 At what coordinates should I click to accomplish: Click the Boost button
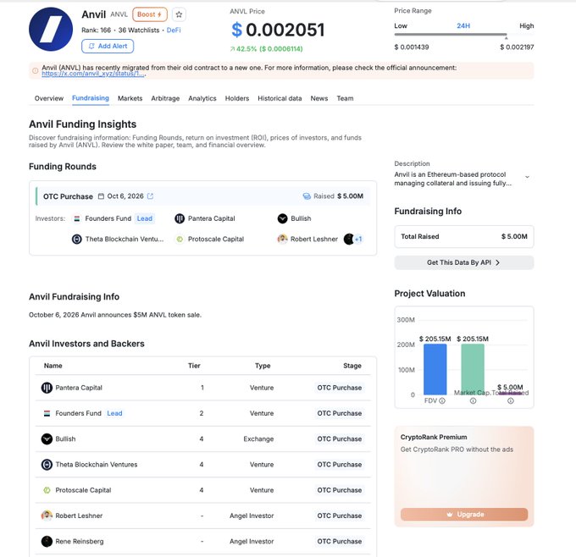150,14
